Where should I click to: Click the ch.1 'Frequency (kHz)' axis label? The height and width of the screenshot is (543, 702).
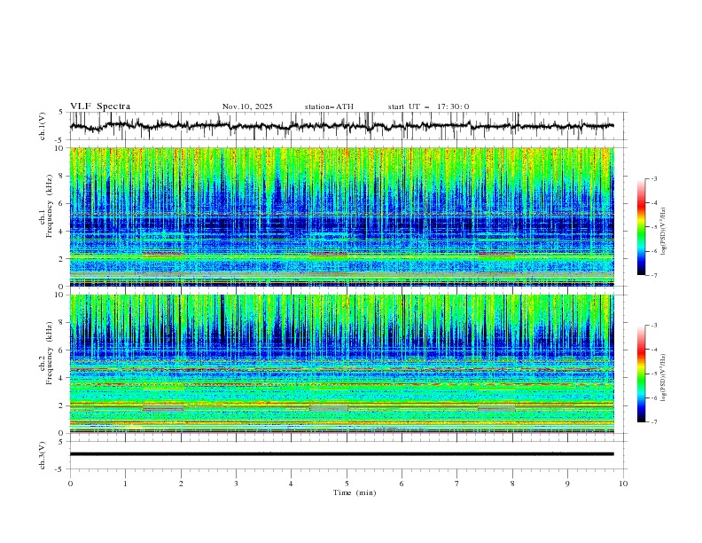pos(50,207)
